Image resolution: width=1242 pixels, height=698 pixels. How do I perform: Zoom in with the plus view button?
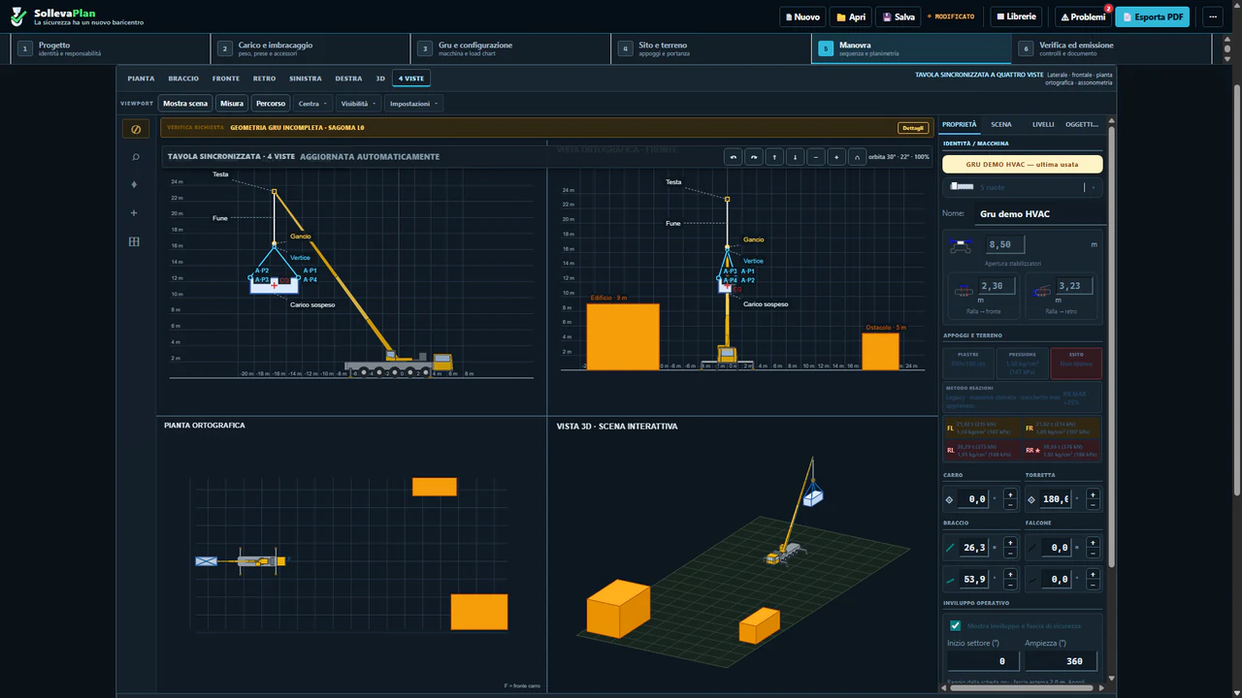836,157
